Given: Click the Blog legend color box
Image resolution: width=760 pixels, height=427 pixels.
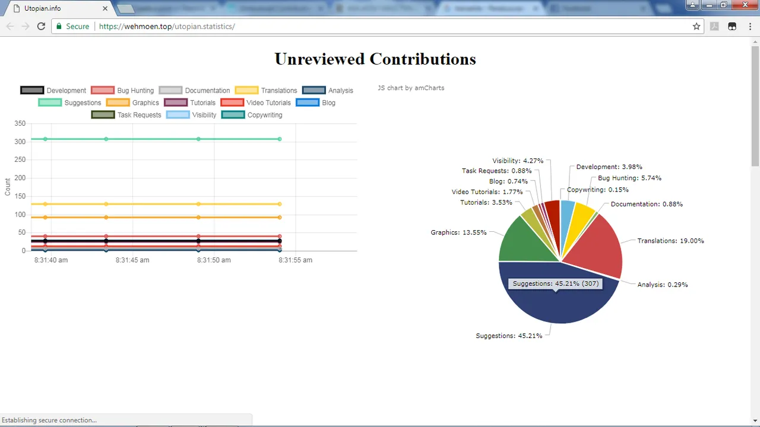Looking at the screenshot, I should pyautogui.click(x=308, y=103).
